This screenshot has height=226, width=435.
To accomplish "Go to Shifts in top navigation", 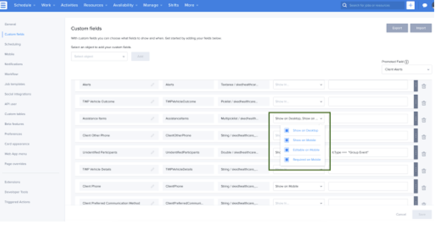I will (x=173, y=5).
